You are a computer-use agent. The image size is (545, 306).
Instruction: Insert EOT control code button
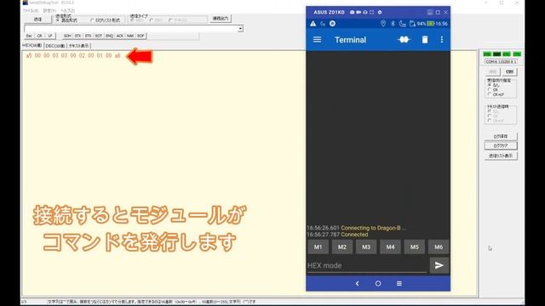click(99, 36)
